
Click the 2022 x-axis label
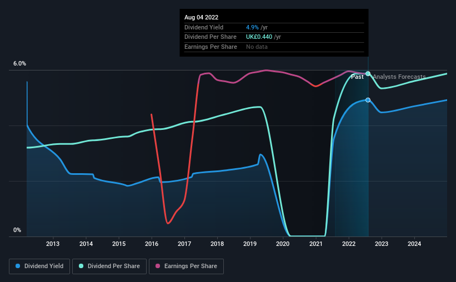click(x=349, y=244)
